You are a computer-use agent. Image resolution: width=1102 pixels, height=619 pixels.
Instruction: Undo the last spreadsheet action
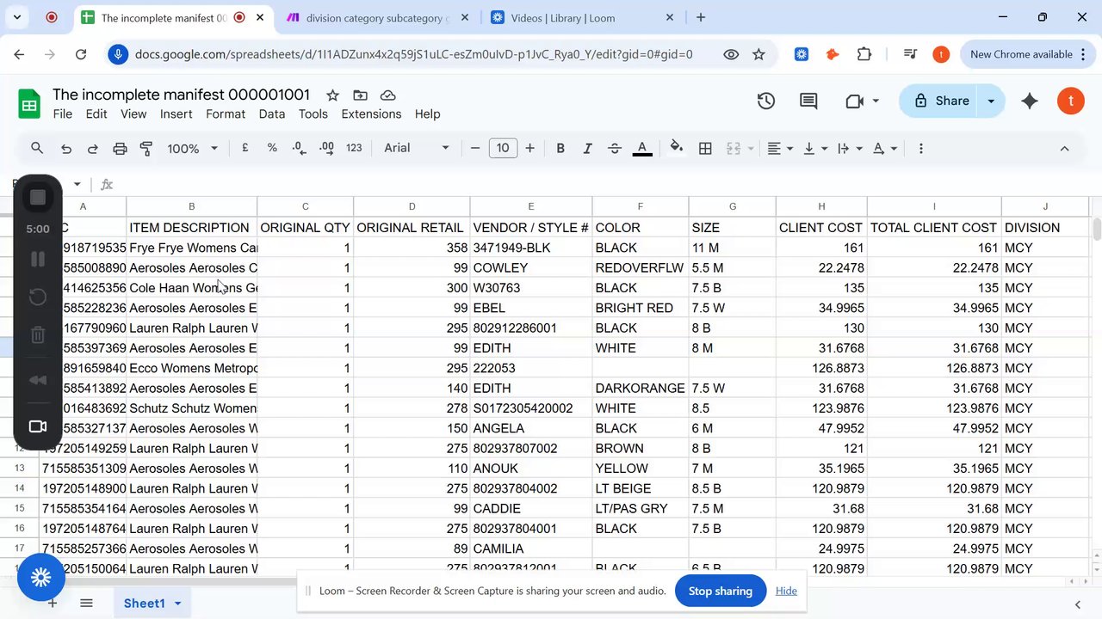(x=65, y=148)
